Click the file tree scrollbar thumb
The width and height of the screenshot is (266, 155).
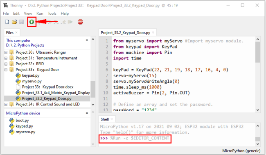(x=93, y=89)
